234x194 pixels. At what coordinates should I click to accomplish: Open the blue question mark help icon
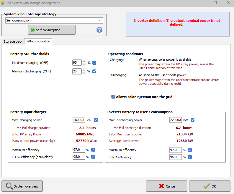pyautogui.click(x=99, y=30)
